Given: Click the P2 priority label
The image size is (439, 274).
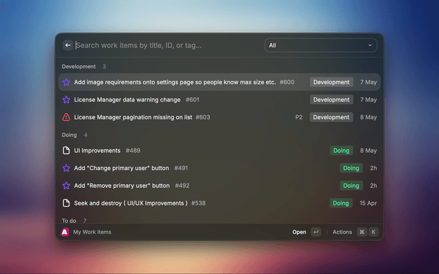Looking at the screenshot, I should [x=299, y=117].
